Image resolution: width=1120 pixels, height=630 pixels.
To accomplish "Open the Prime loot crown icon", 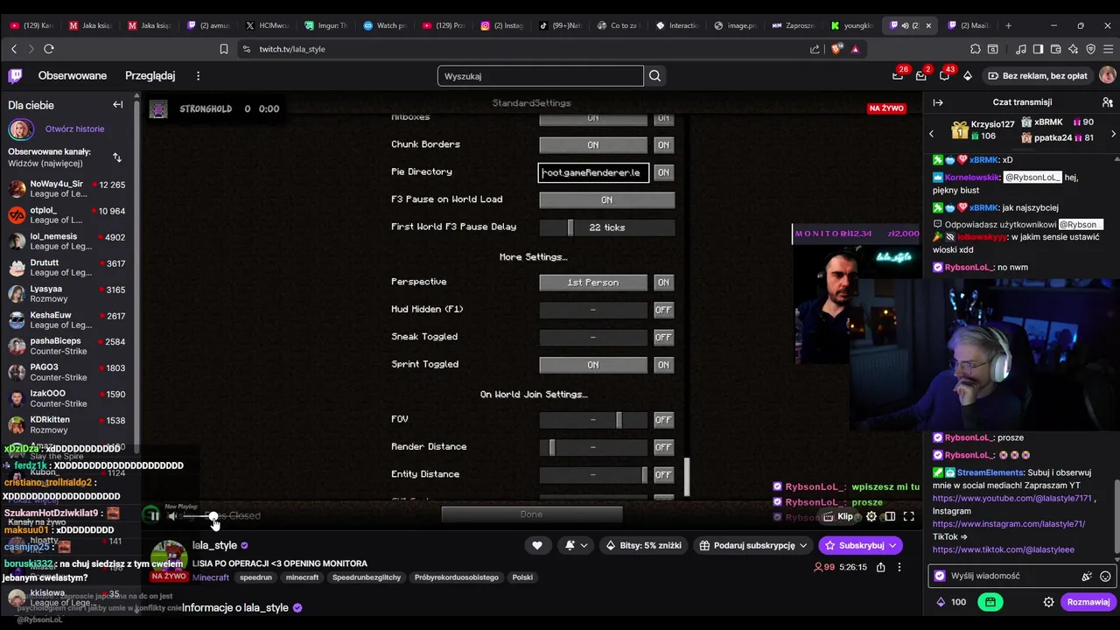I will coord(898,76).
